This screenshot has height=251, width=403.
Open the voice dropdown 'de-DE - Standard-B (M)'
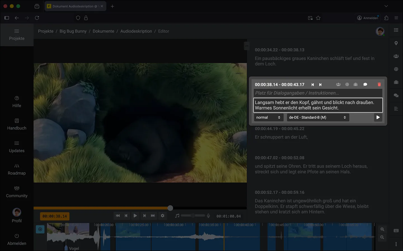pos(317,117)
